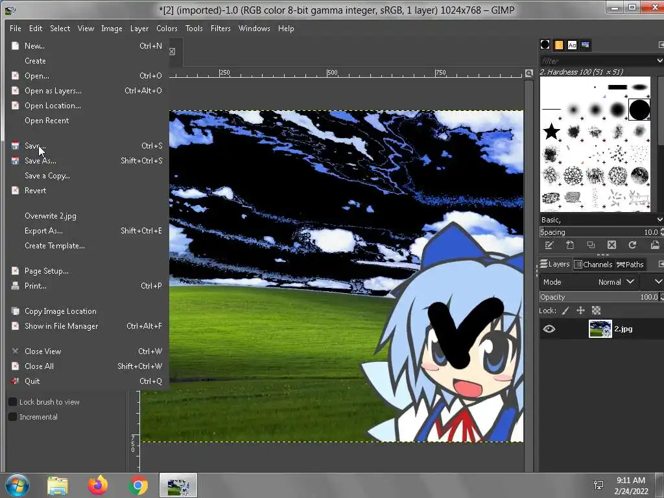Launch Chrome from the taskbar

138,485
